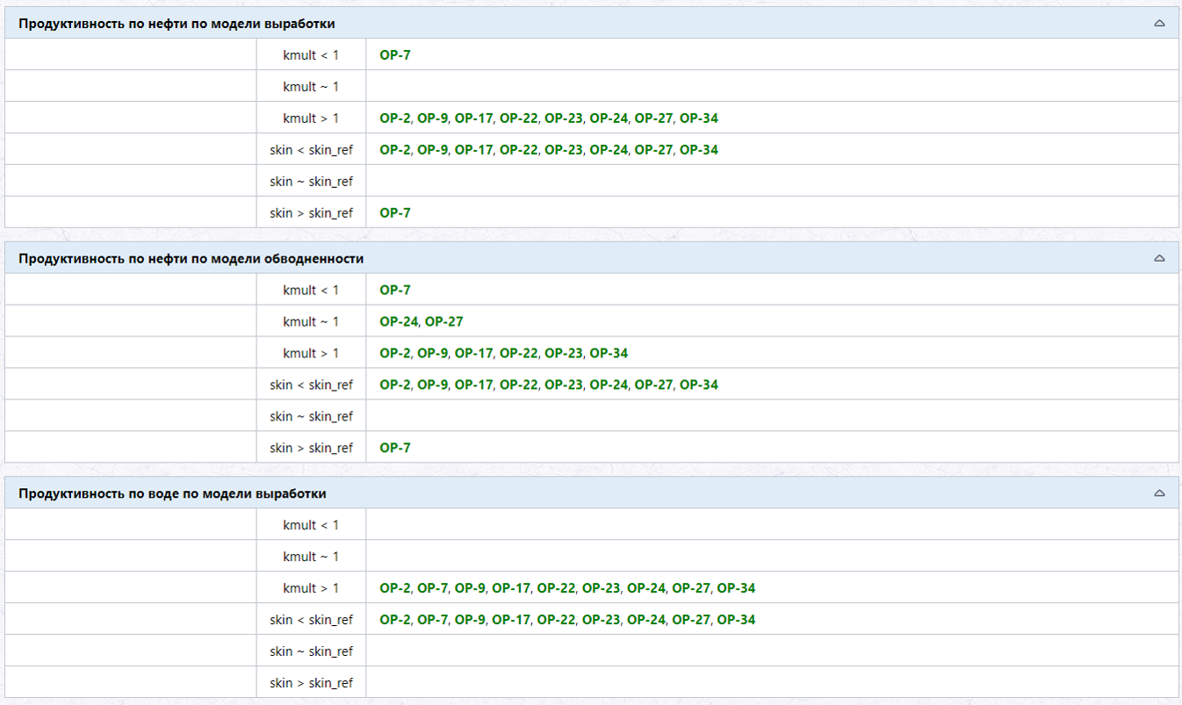The height and width of the screenshot is (705, 1182).
Task: Select 'kmult > 1' label in обводненности panel
Action: (311, 353)
